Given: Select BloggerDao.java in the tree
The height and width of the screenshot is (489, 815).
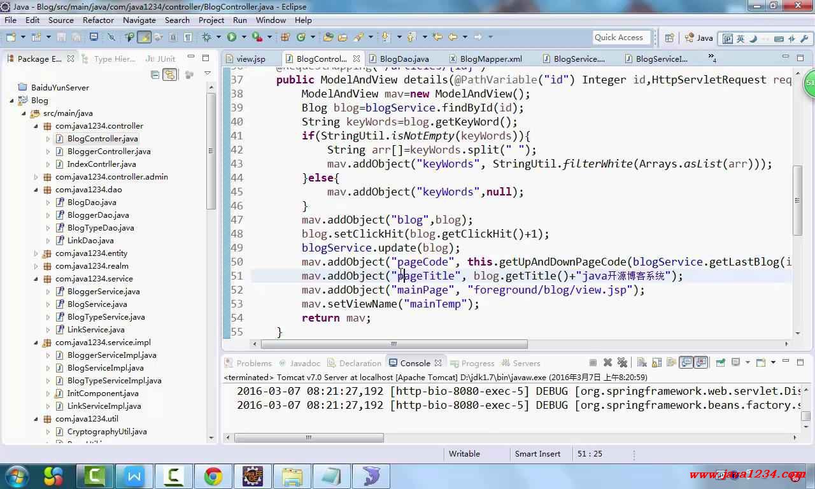Looking at the screenshot, I should tap(98, 215).
